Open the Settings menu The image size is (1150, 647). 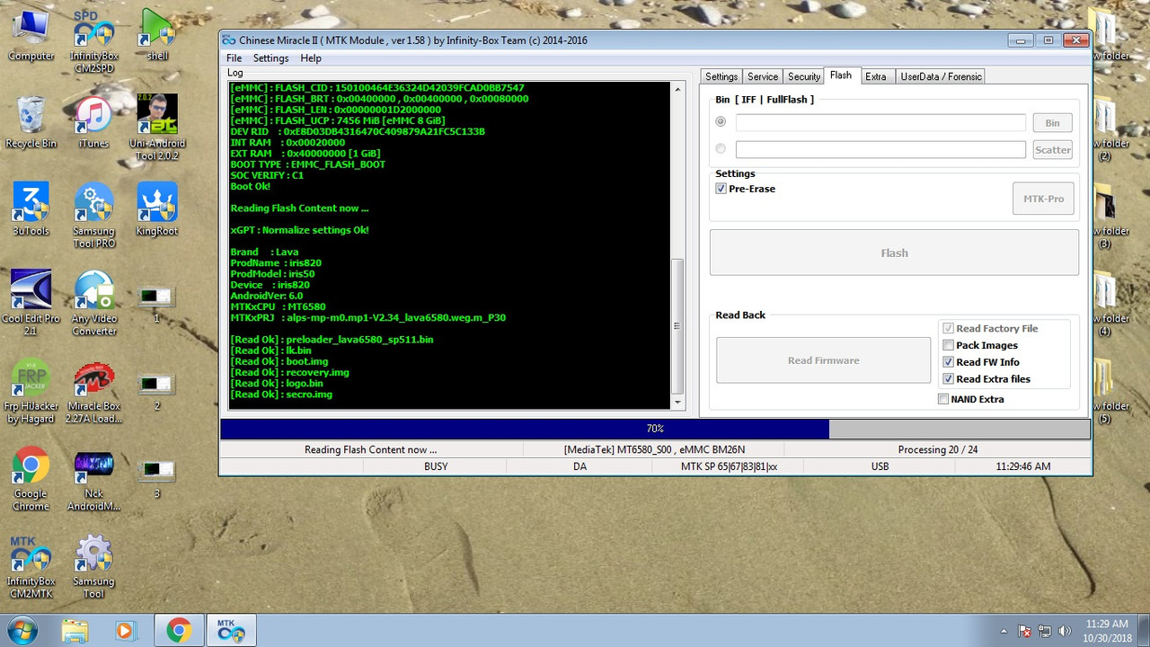click(x=270, y=58)
